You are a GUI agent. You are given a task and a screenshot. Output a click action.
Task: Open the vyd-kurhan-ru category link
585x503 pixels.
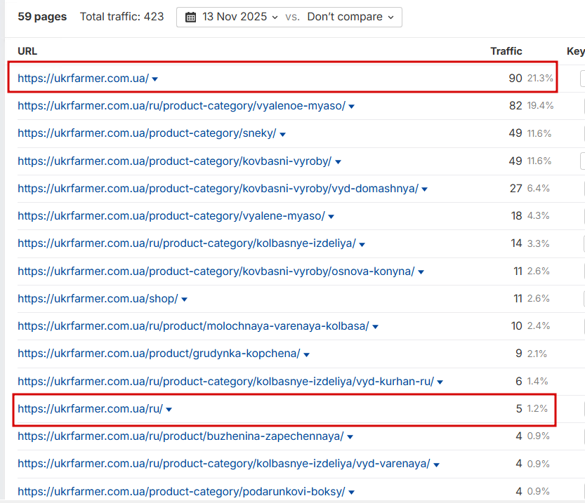tap(226, 382)
